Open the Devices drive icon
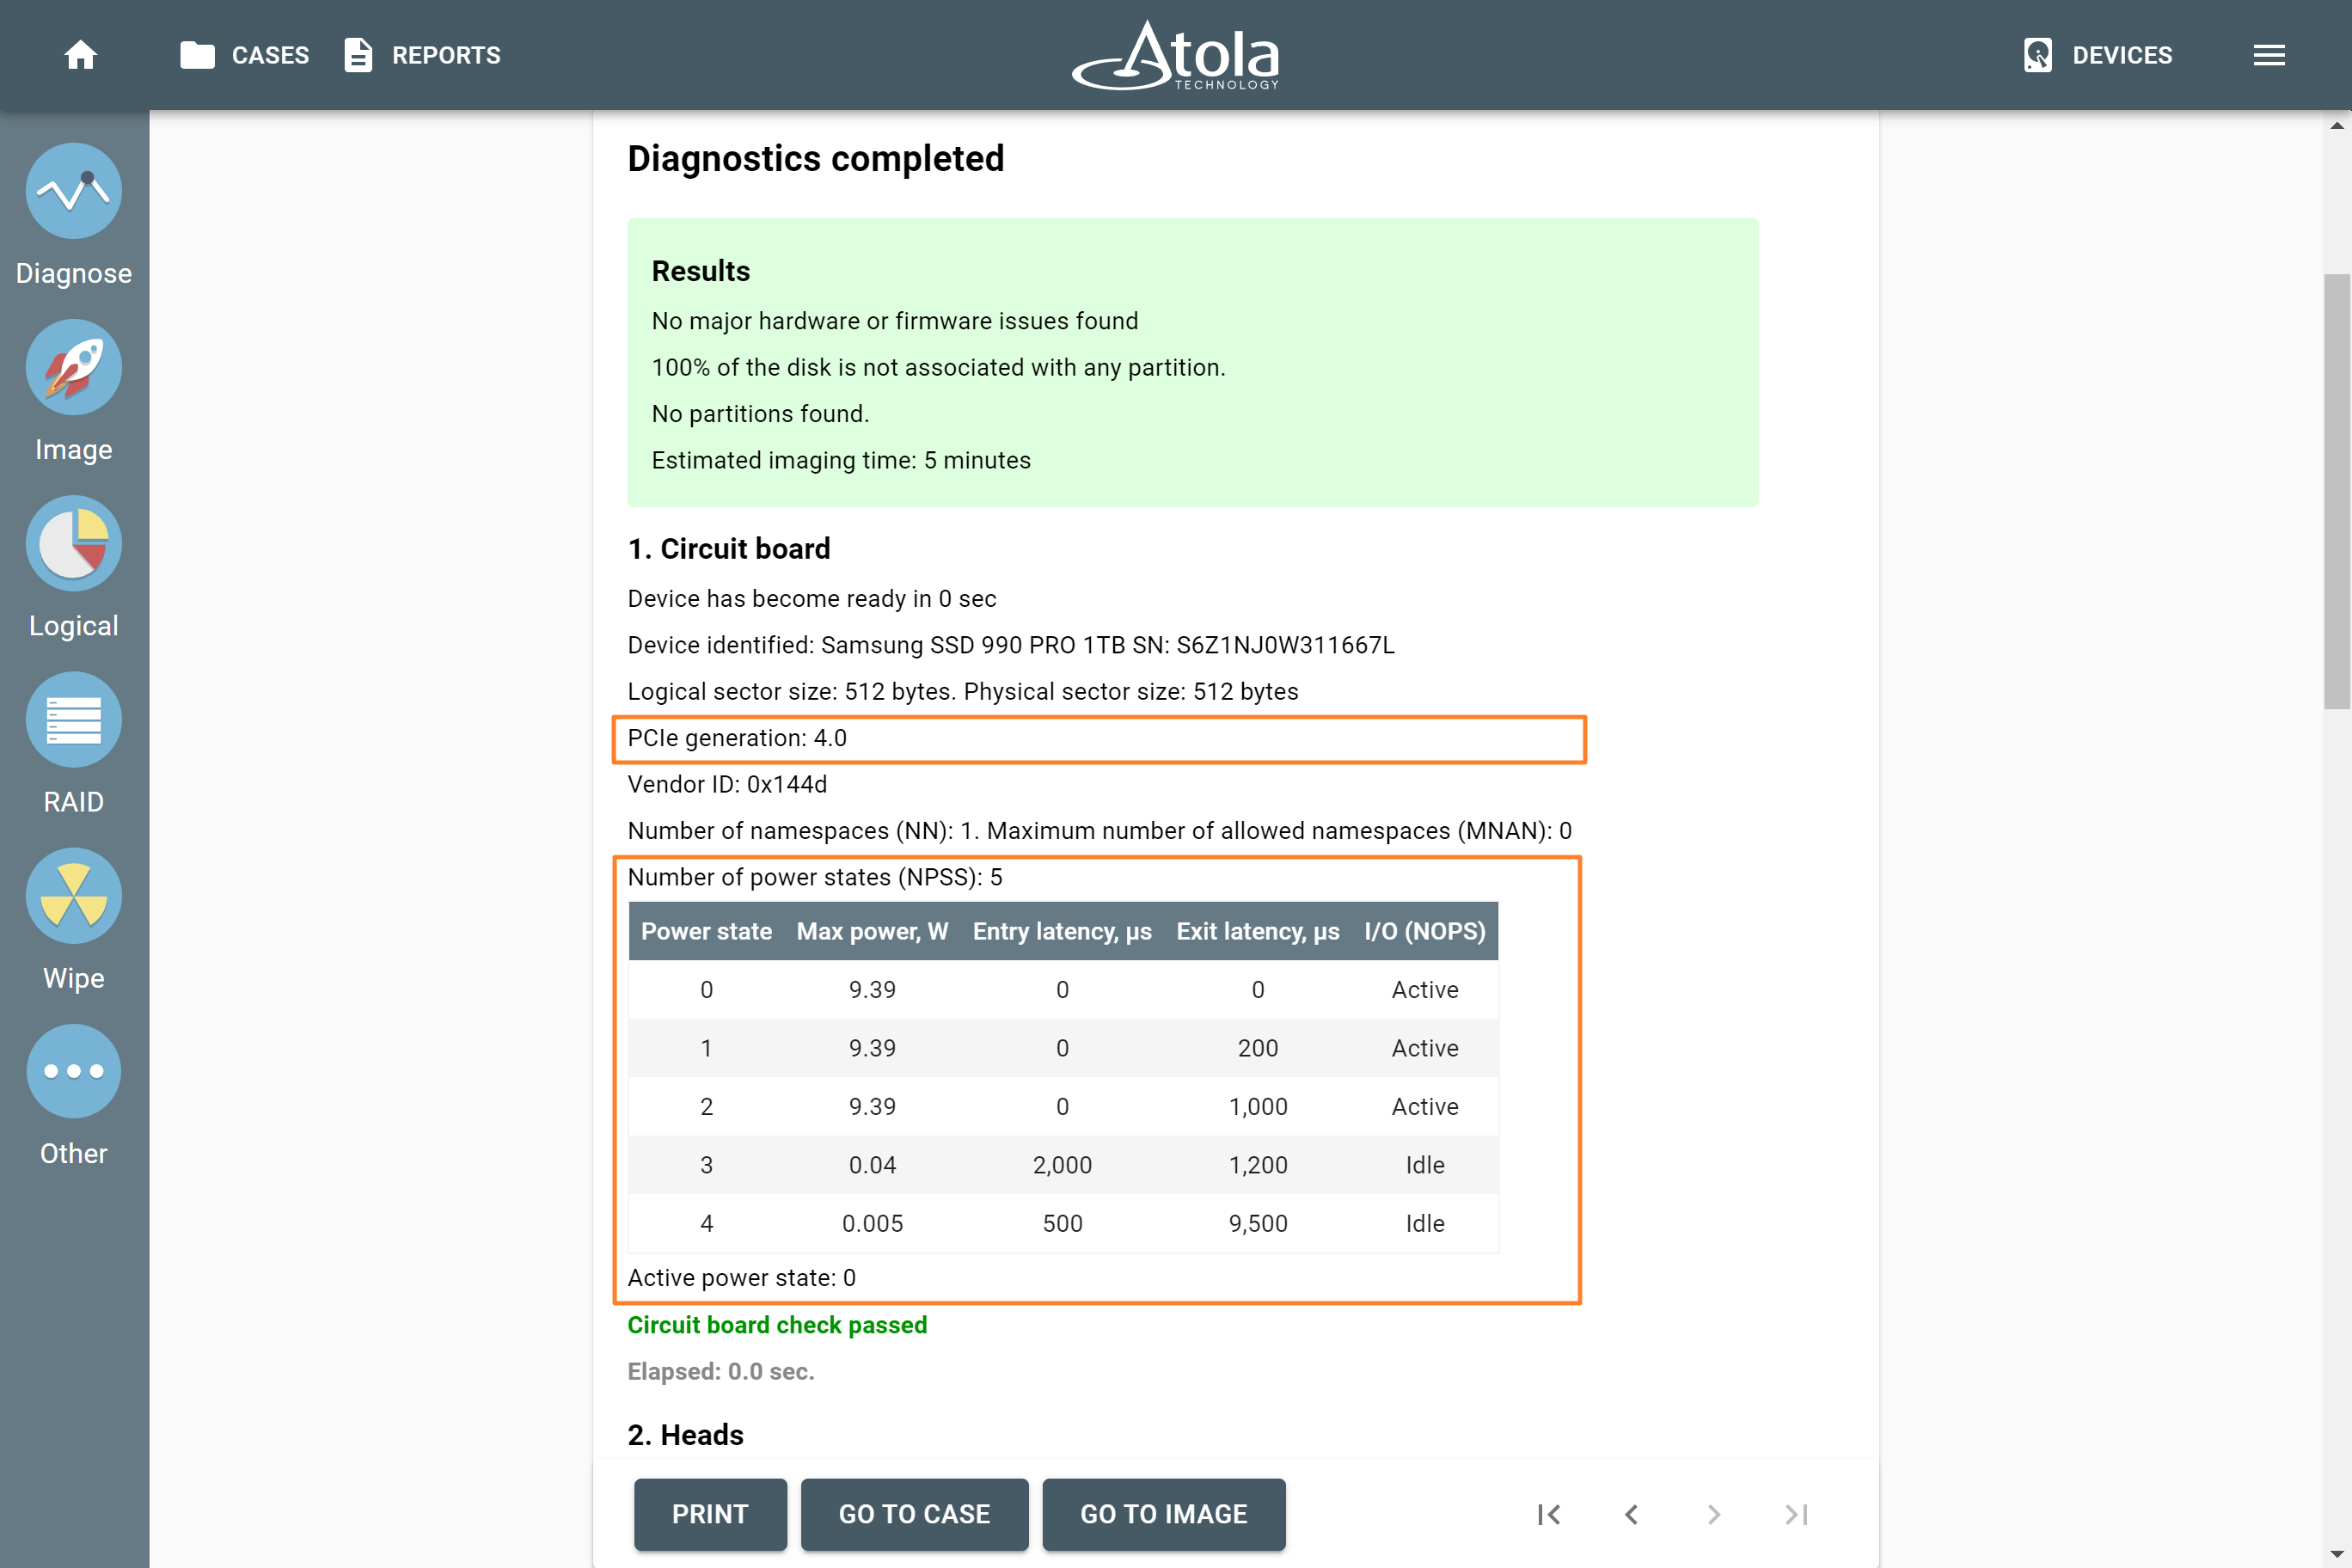The height and width of the screenshot is (1568, 2352). 2037,55
